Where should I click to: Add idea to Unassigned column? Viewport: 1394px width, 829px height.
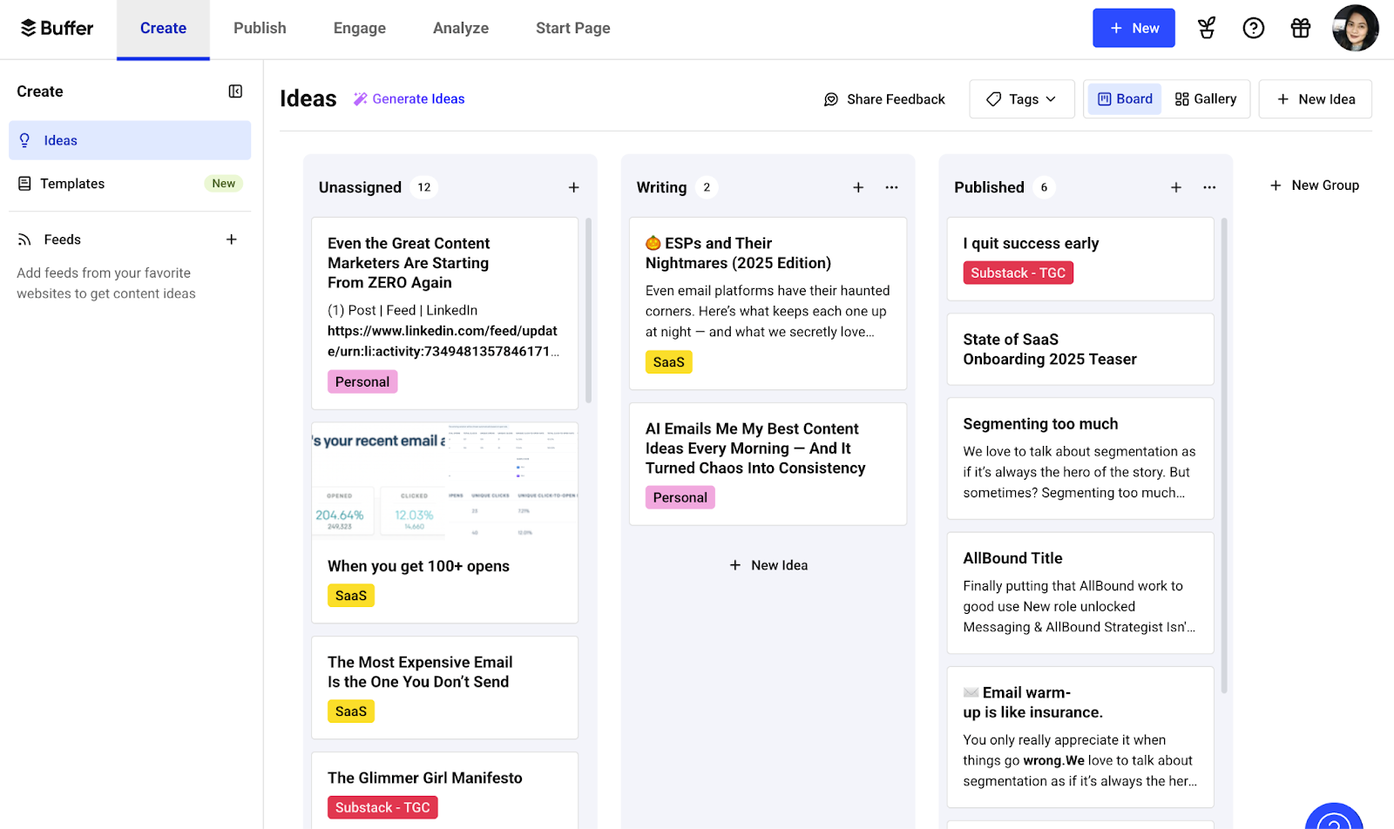point(573,187)
